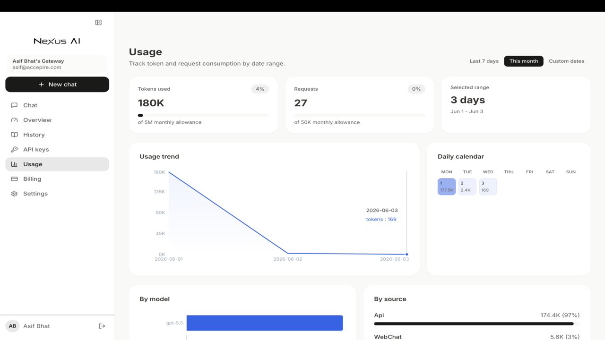Click the Chat speech bubble icon
Screen dimensions: 605x340
tap(14, 105)
